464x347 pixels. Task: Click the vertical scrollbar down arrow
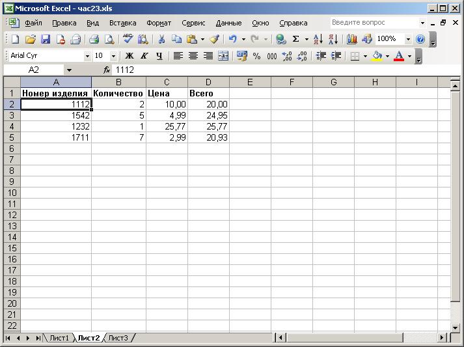(455, 327)
